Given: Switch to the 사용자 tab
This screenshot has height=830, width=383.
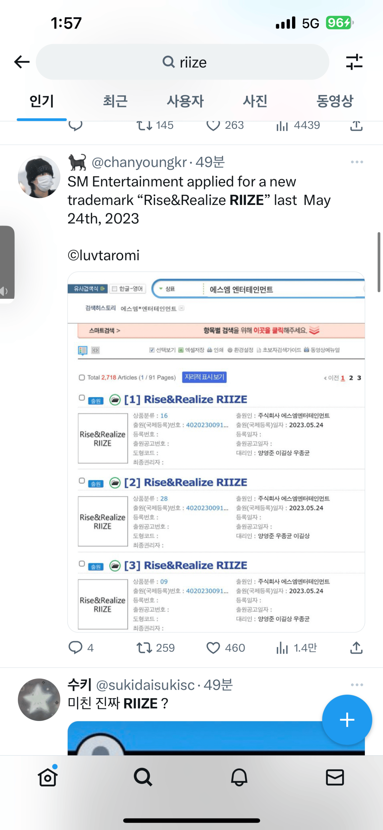Looking at the screenshot, I should tap(185, 101).
